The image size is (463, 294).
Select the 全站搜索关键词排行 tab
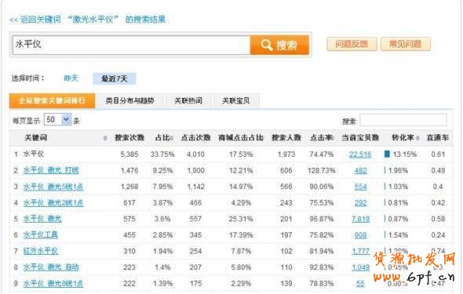[x=52, y=101]
